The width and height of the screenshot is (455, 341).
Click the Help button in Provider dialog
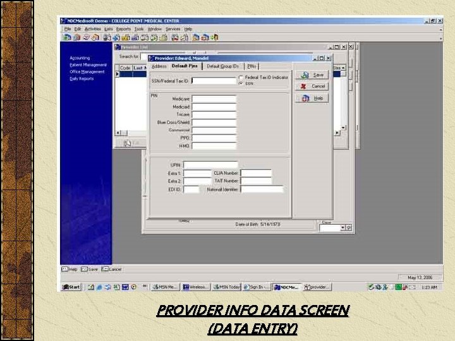point(312,99)
